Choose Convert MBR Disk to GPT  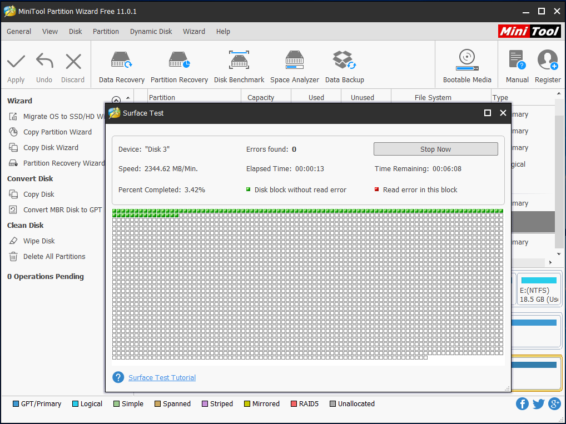62,209
